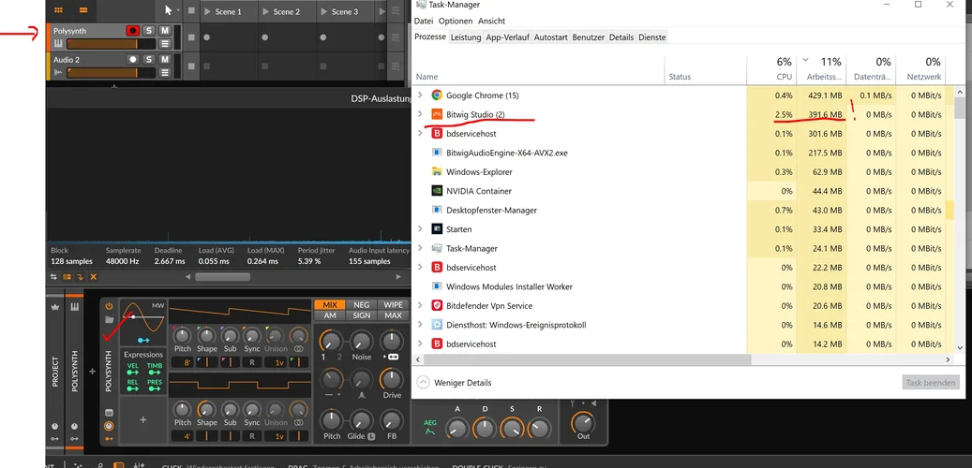This screenshot has width=972, height=468.
Task: Click the Noise knob in Polysynth
Action: click(361, 341)
